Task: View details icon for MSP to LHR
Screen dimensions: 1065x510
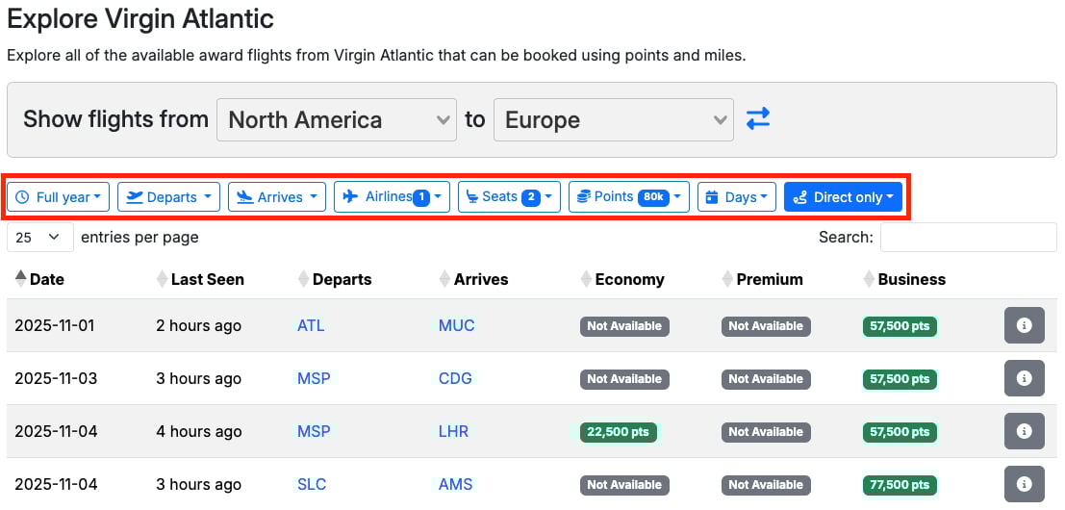Action: pyautogui.click(x=1024, y=432)
